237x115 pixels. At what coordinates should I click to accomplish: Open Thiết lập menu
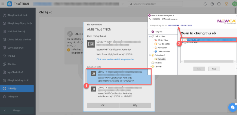point(17,88)
